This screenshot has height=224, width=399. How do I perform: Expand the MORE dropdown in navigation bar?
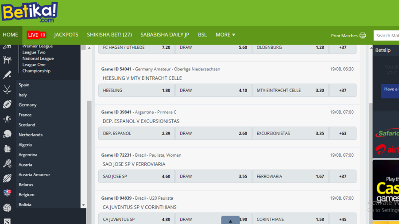pos(225,35)
